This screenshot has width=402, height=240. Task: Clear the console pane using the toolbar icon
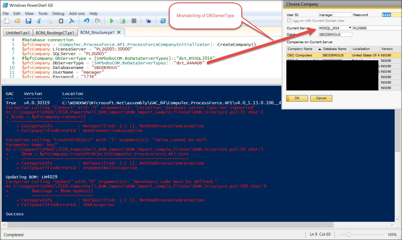point(72,21)
